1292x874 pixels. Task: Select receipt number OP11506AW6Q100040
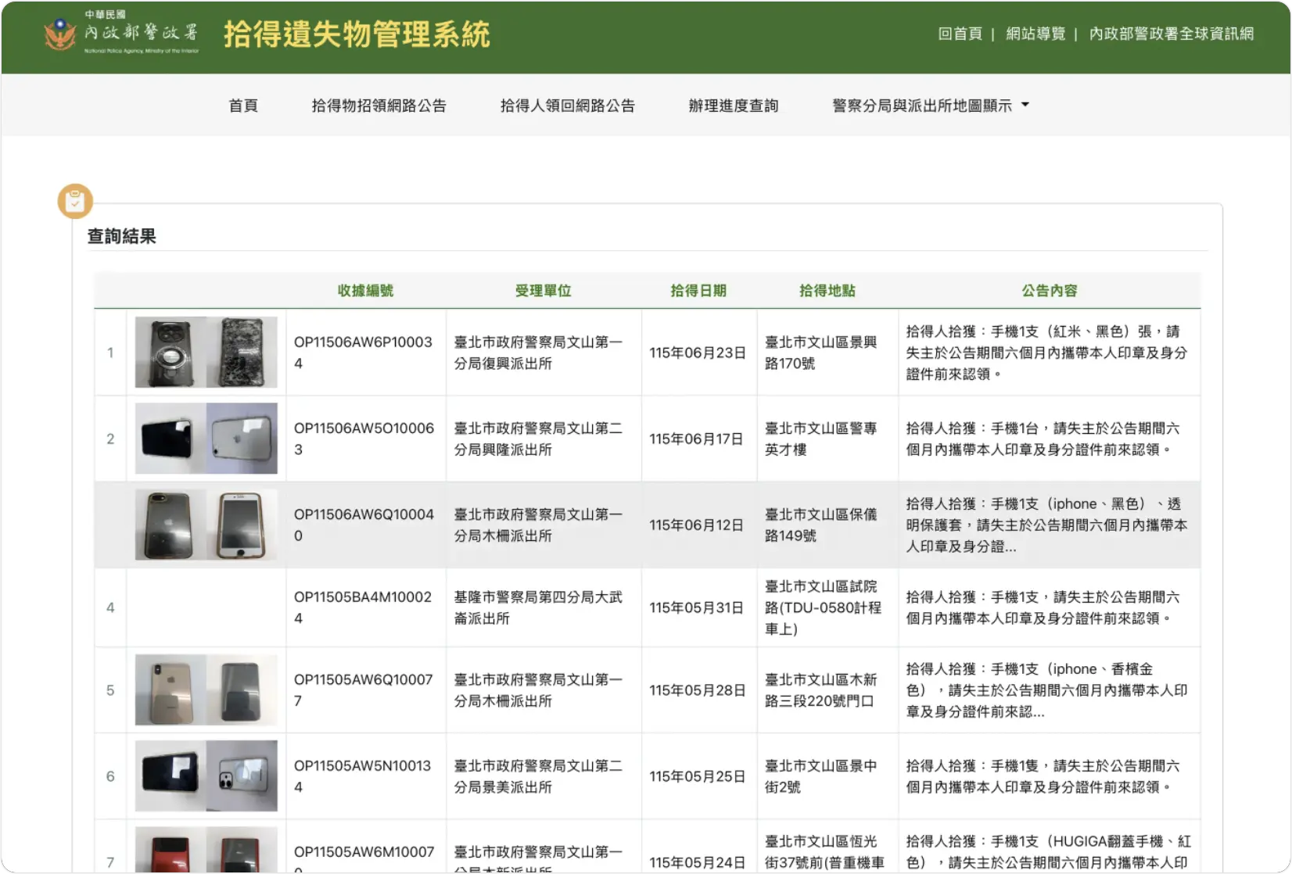point(364,525)
